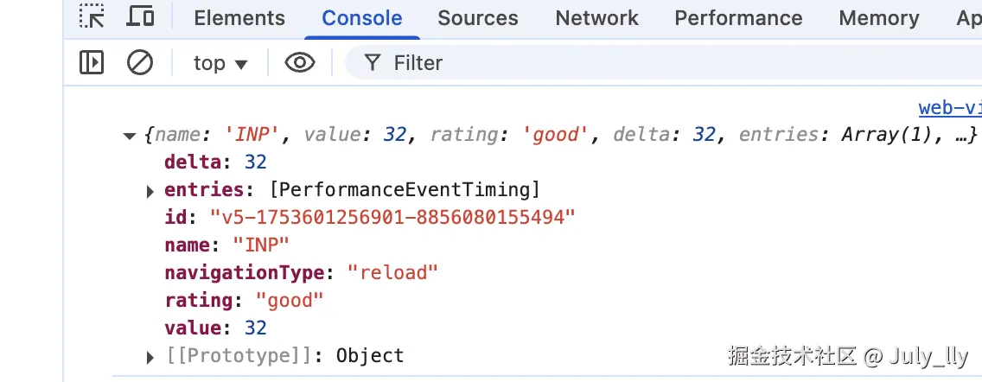Open the web-vitals source file link
Image resolution: width=982 pixels, height=382 pixels.
(x=949, y=107)
